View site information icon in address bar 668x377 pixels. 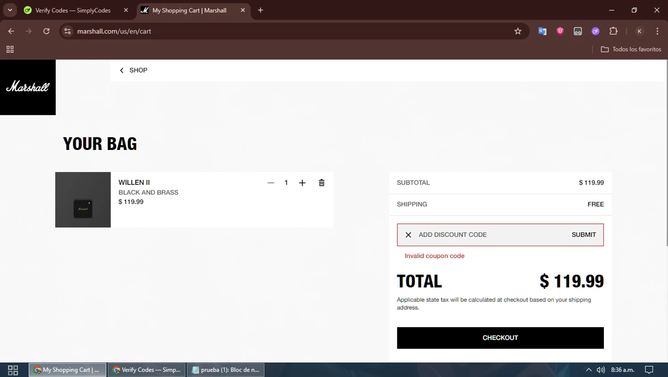click(67, 31)
